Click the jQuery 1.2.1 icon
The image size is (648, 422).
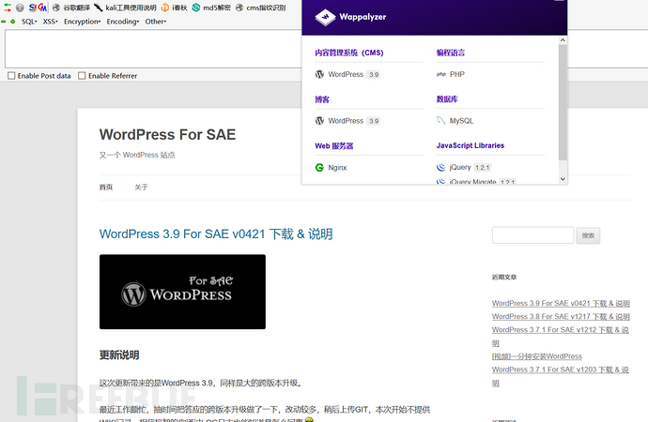click(441, 167)
